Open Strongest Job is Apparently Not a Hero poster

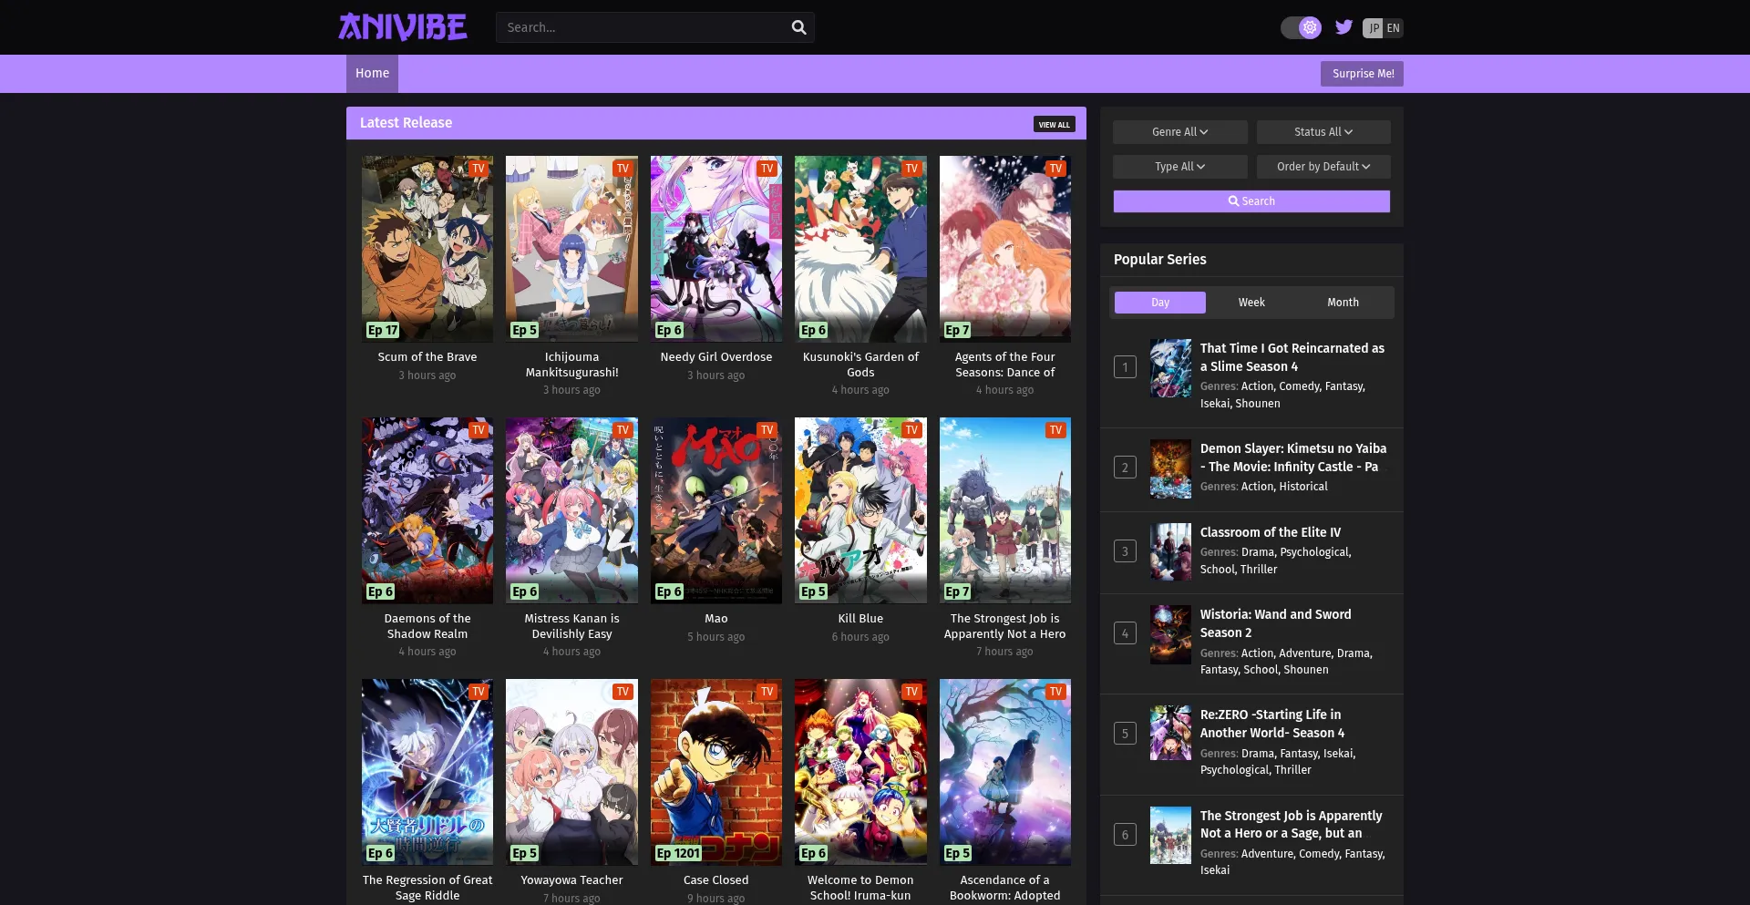[x=1005, y=510]
